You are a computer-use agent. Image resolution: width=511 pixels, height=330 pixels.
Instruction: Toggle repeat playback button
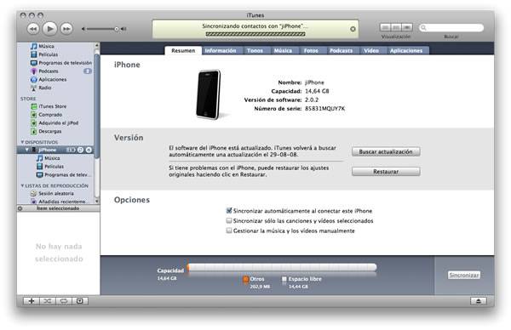coord(64,301)
